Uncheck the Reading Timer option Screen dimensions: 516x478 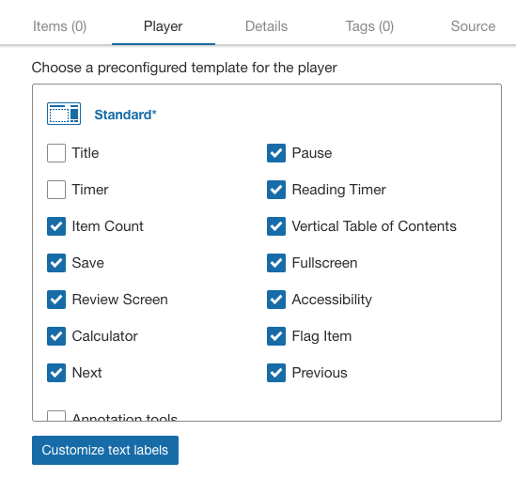[x=276, y=190]
